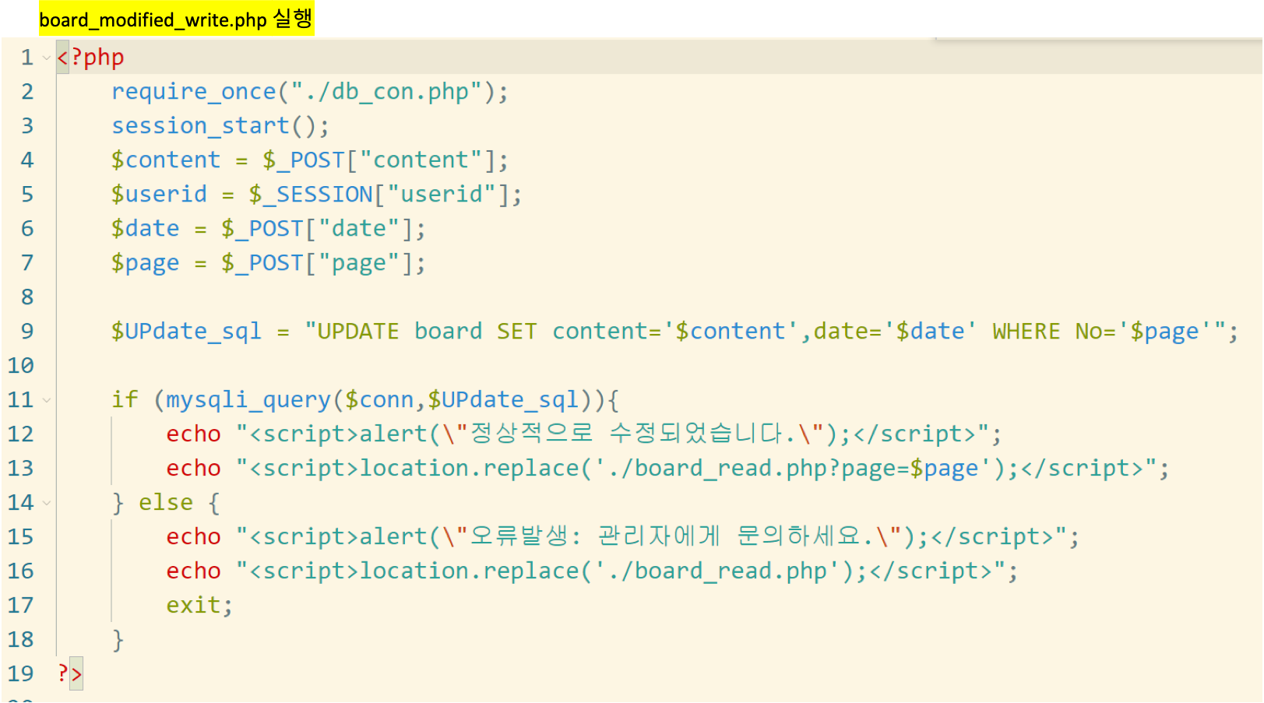Screen dimensions: 1264x703
Task: Click $UPdate_sql assignment on line 9
Action: coord(186,332)
